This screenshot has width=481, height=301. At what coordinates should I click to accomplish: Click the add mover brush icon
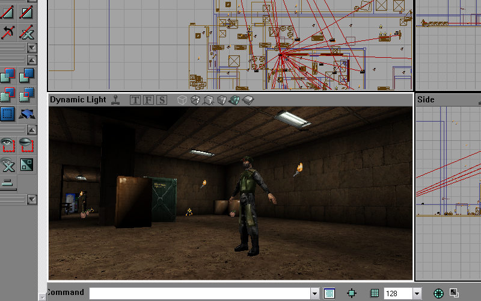[27, 114]
